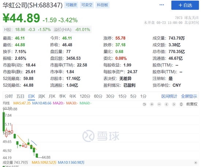Shift chart left with left arrow icon

click(x=167, y=104)
